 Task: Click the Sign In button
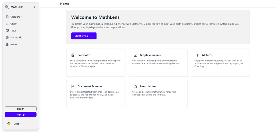[x=21, y=109]
